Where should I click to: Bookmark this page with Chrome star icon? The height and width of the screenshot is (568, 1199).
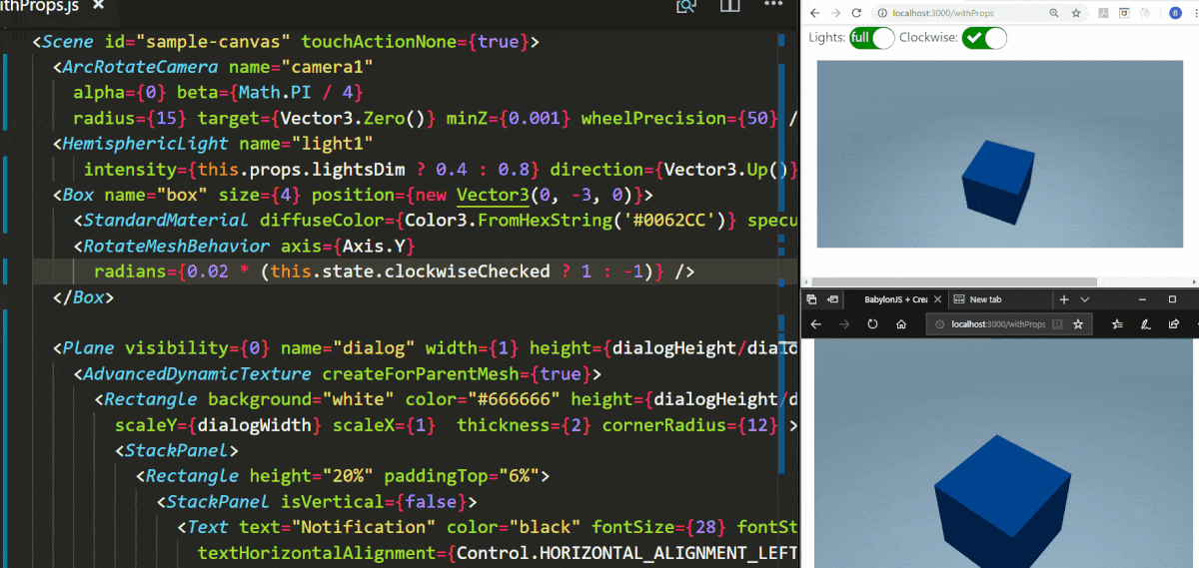pos(1076,13)
